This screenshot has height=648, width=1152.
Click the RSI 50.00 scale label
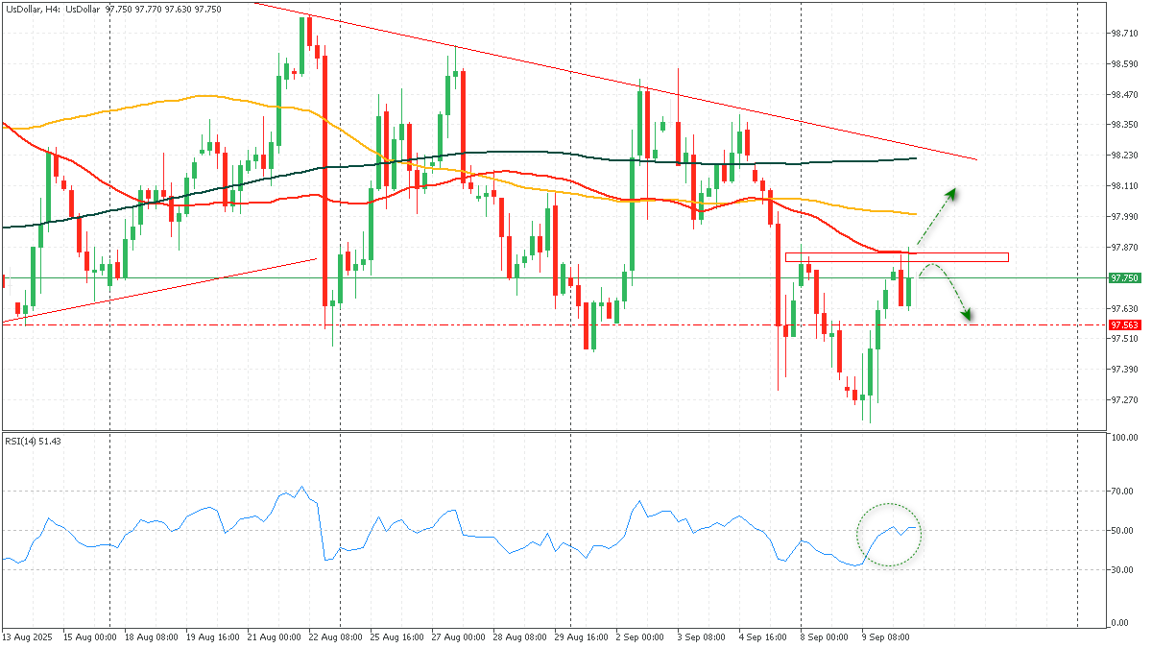coord(1122,531)
